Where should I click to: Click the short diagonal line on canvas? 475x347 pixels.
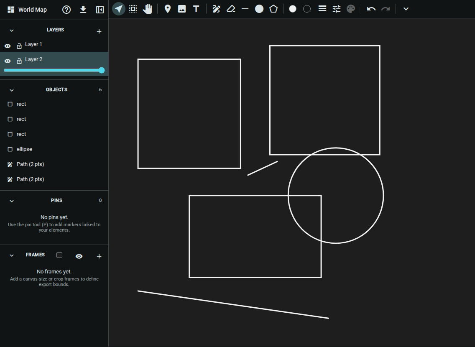263,168
